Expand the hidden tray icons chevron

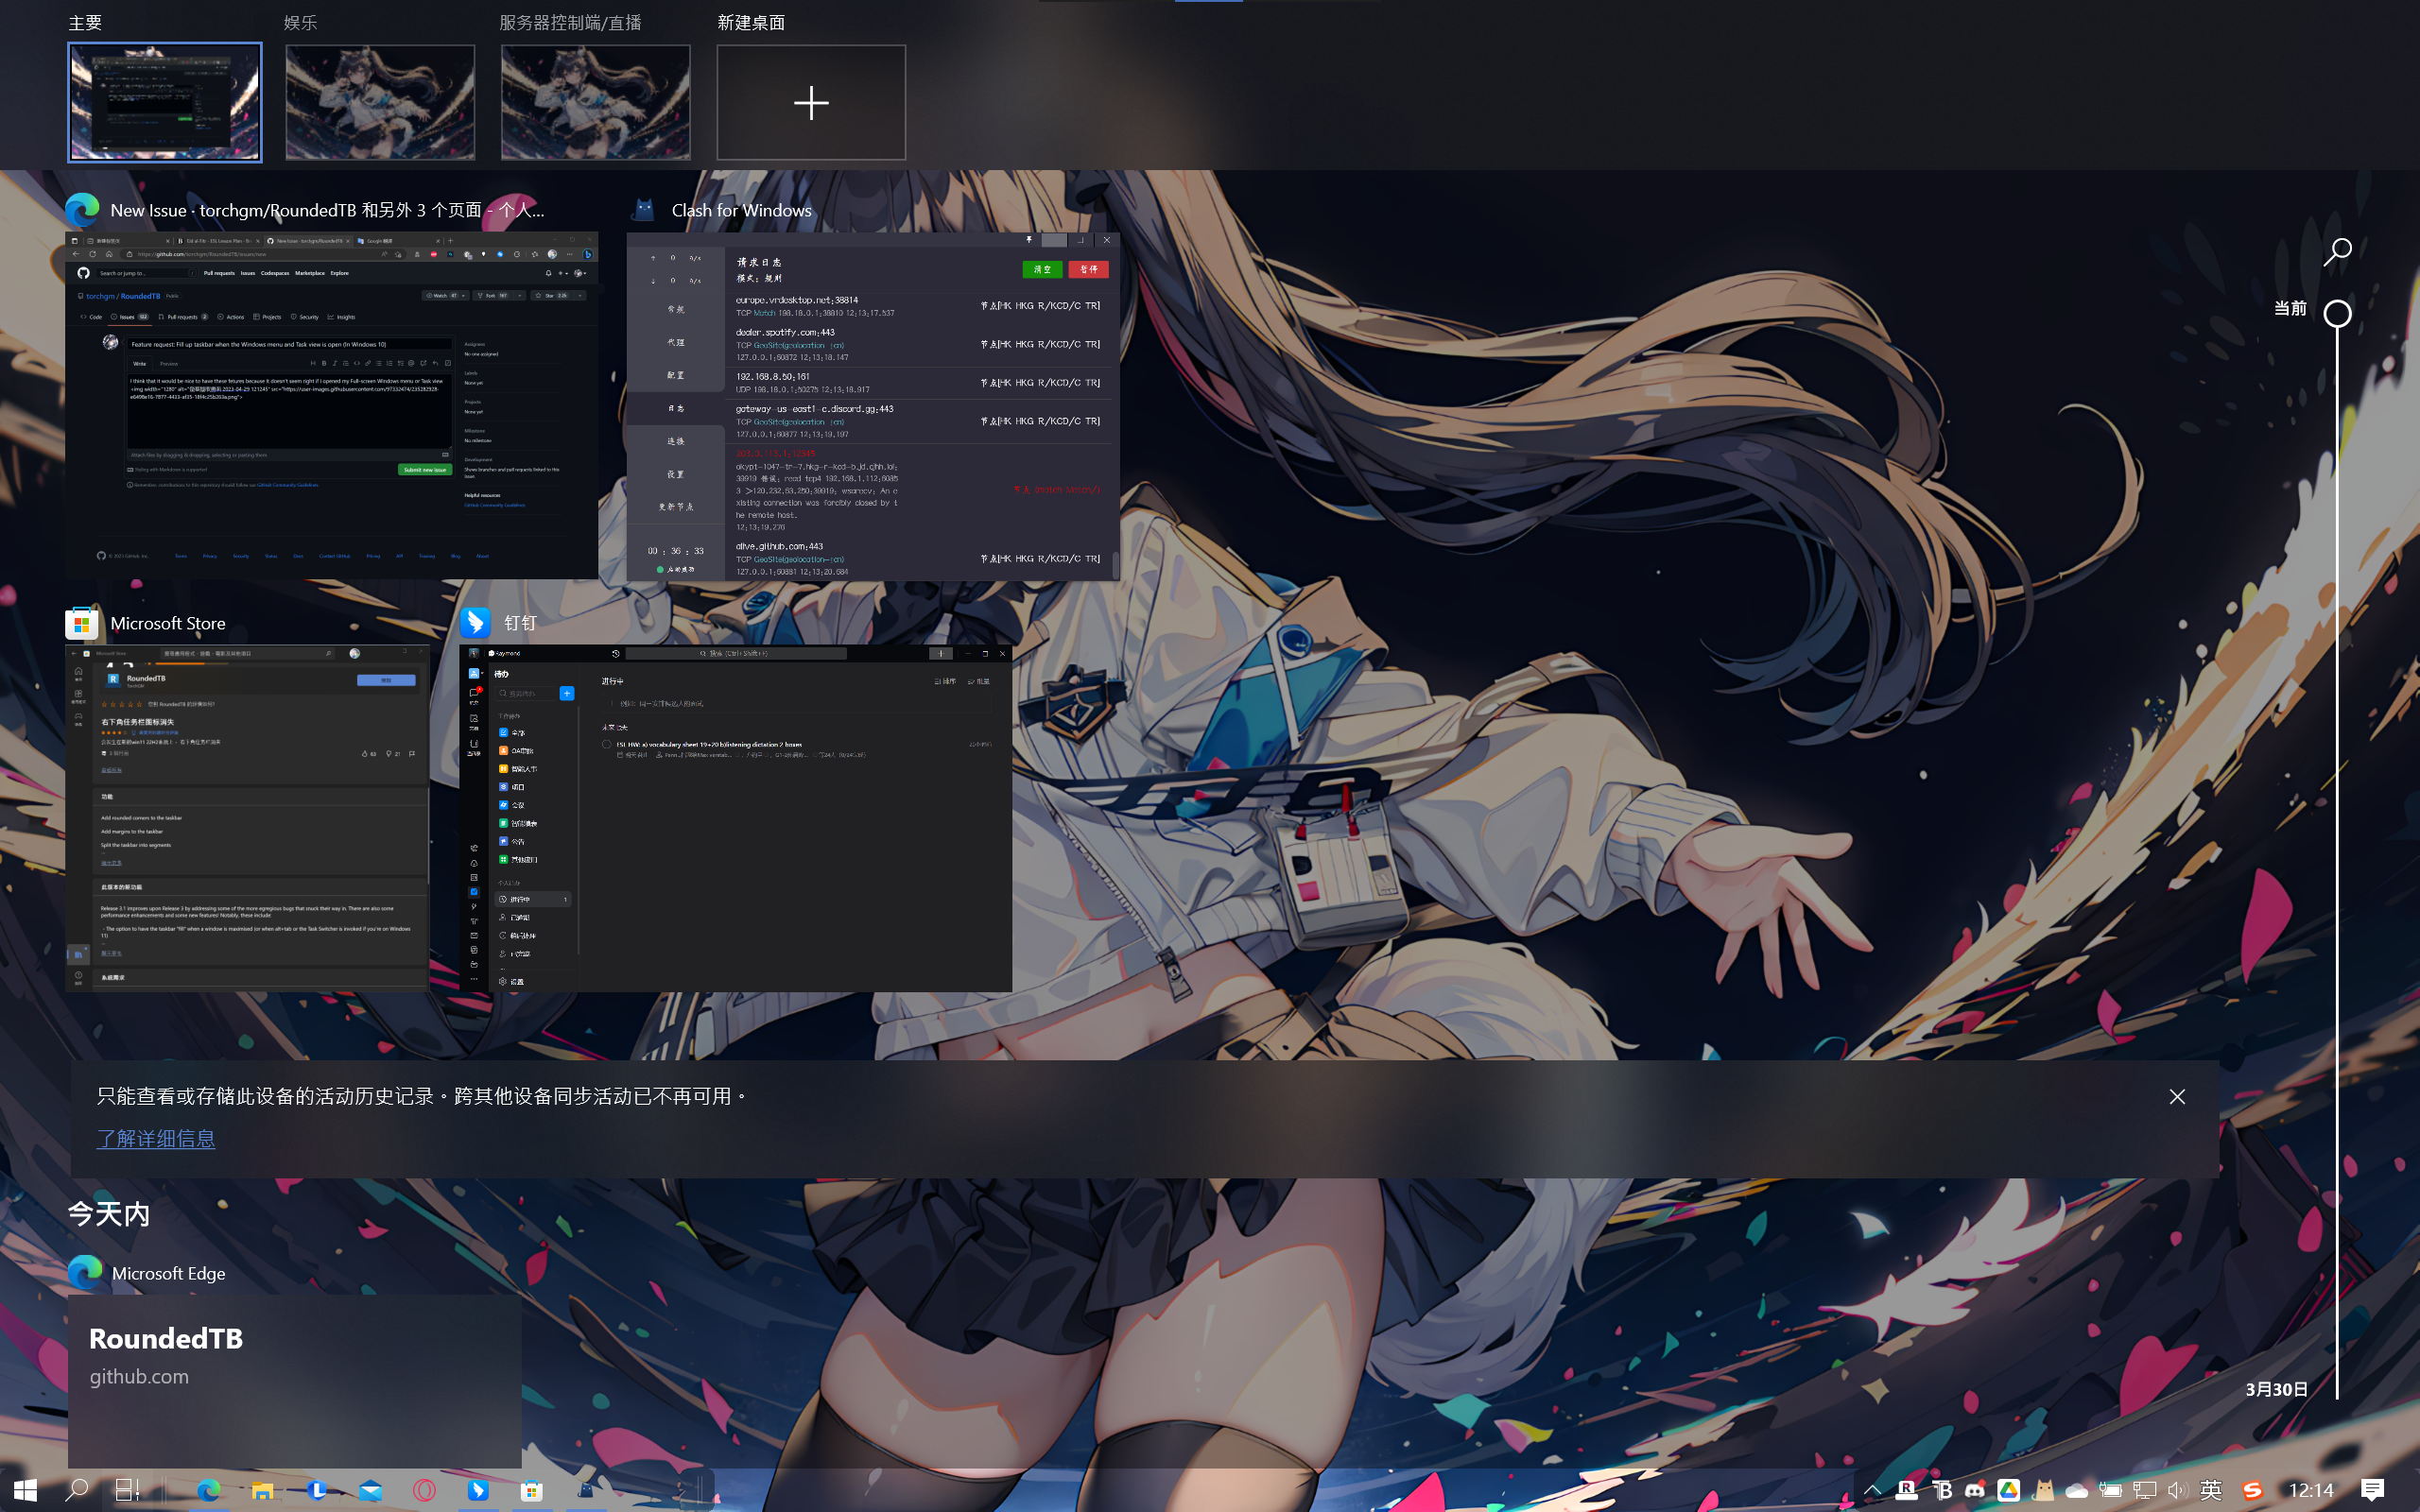1872,1490
